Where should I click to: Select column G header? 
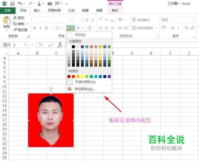coord(132,53)
